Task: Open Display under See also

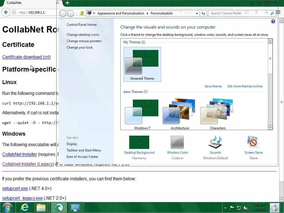Action: coord(72,144)
